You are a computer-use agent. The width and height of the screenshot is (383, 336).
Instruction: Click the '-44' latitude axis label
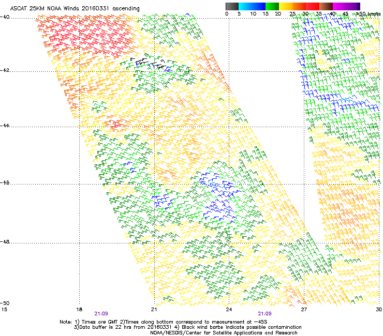(x=5, y=126)
